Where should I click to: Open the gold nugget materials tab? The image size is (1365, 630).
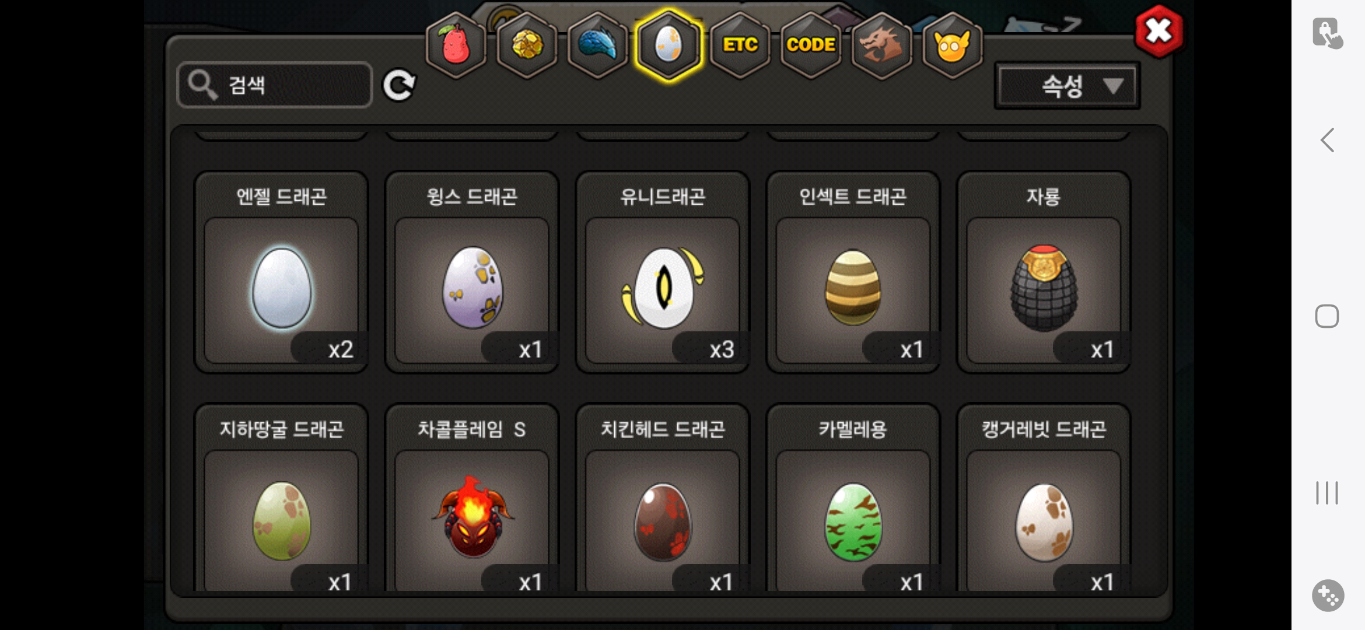coord(527,45)
